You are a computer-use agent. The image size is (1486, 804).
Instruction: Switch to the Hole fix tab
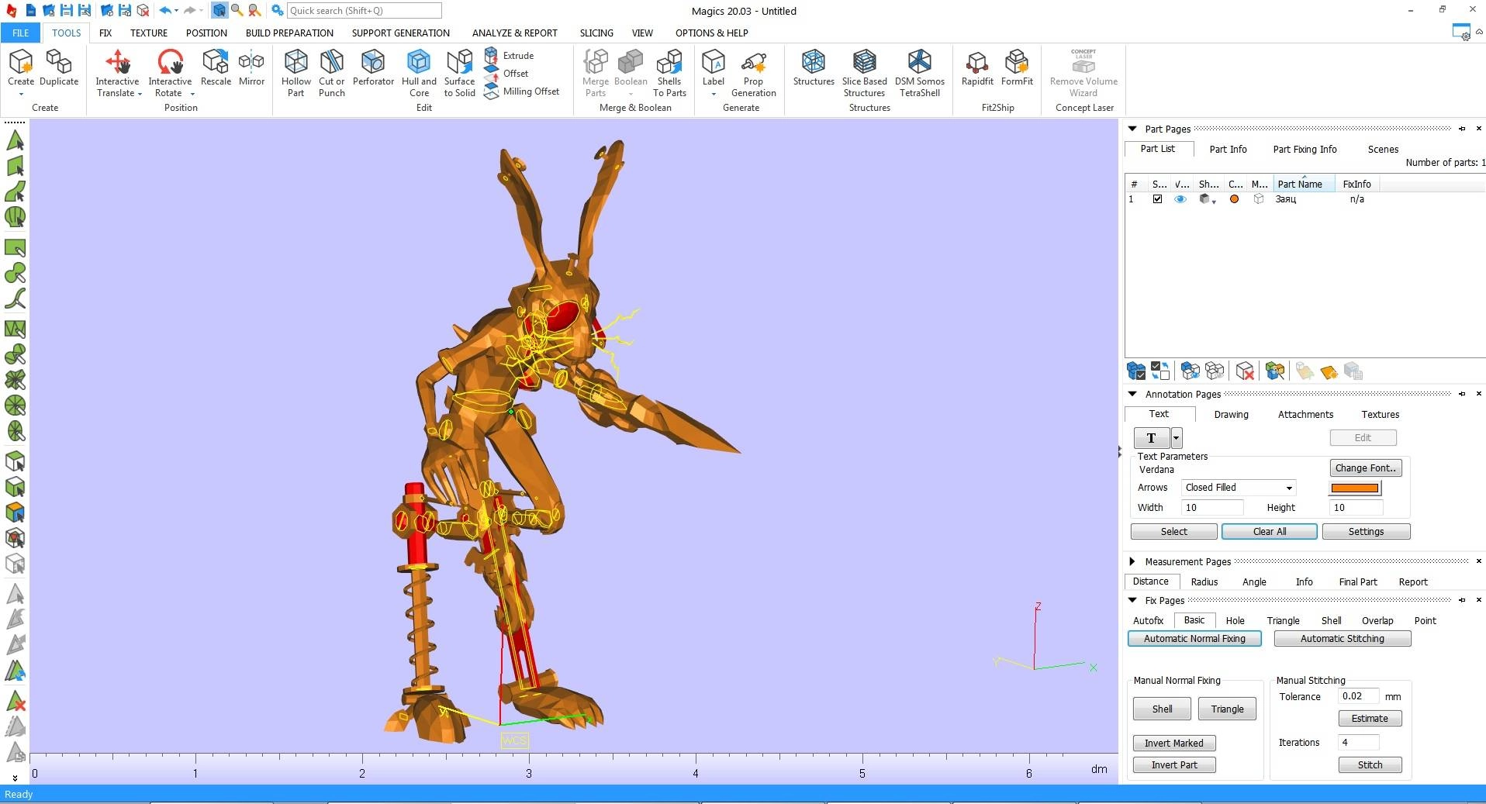1235,620
